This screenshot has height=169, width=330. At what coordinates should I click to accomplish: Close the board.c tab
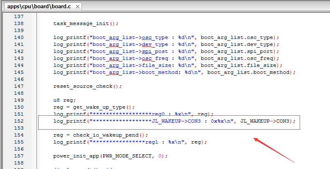click(77, 7)
